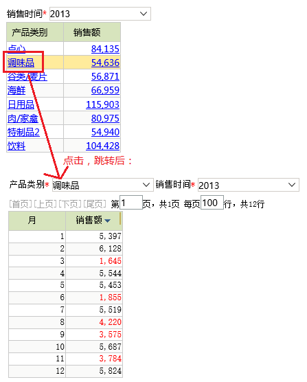Click the 115,903 sales amount link
Image resolution: width=307 pixels, height=382 pixels.
tap(102, 104)
